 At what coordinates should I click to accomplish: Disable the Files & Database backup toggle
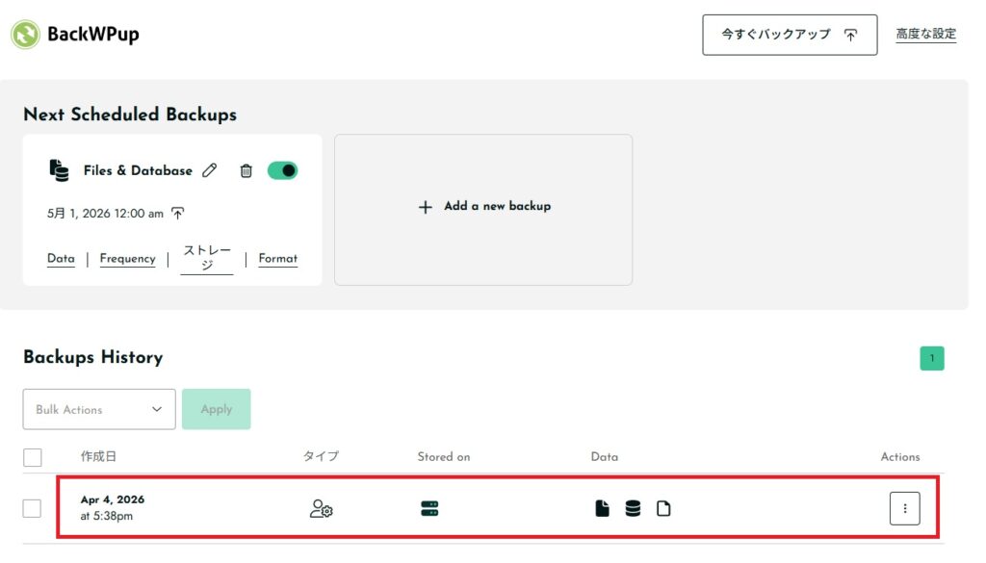tap(282, 170)
